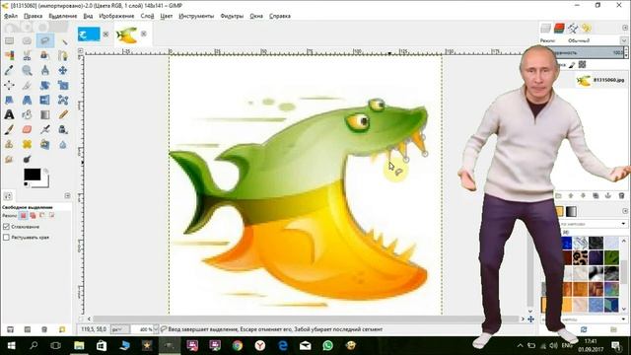Select the Paintbrush tool
The width and height of the screenshot is (631, 355).
click(9, 129)
